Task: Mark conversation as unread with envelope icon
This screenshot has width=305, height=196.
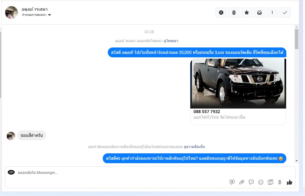Action: [259, 13]
